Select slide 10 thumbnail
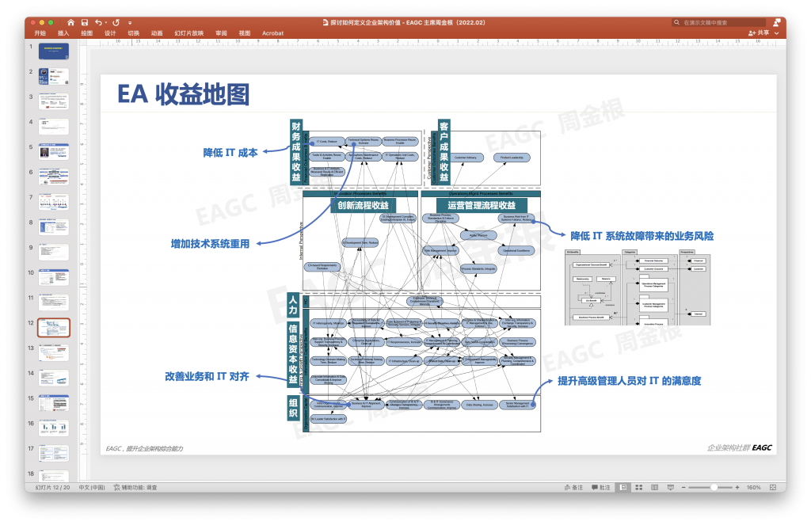Image resolution: width=811 pixels, height=525 pixels. [x=54, y=277]
